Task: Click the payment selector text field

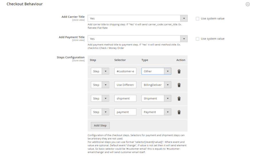Action: [125, 112]
